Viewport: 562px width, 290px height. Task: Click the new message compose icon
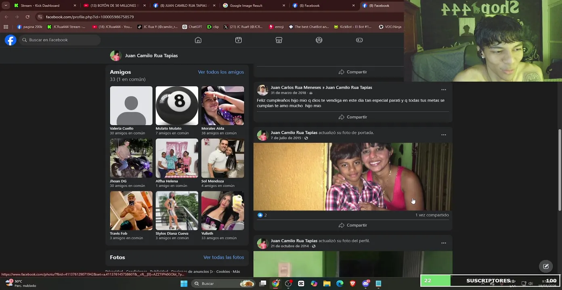(x=546, y=266)
